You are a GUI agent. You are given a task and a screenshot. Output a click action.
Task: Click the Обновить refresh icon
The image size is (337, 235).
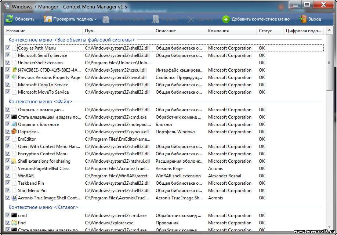coord(9,19)
